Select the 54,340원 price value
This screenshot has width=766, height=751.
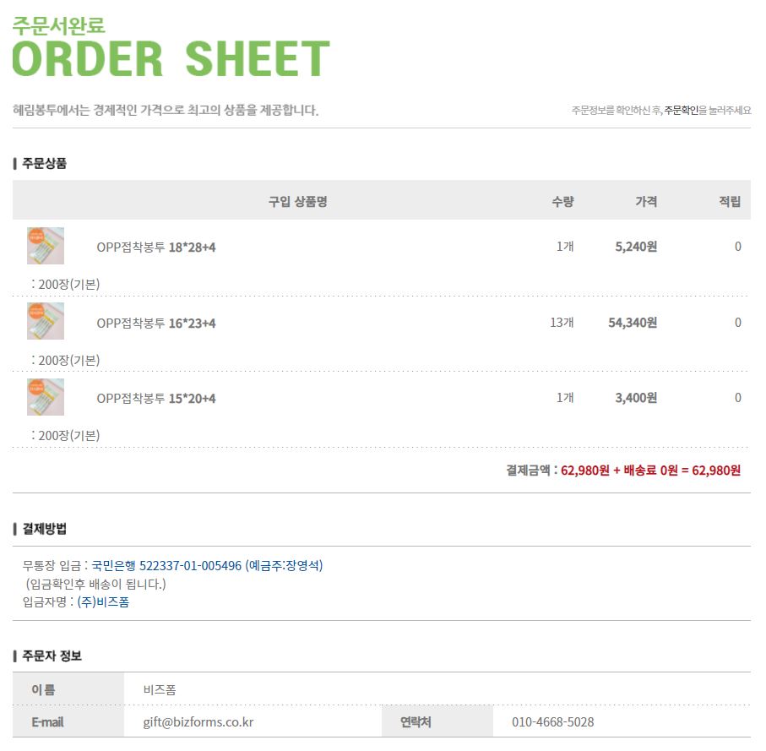click(633, 323)
